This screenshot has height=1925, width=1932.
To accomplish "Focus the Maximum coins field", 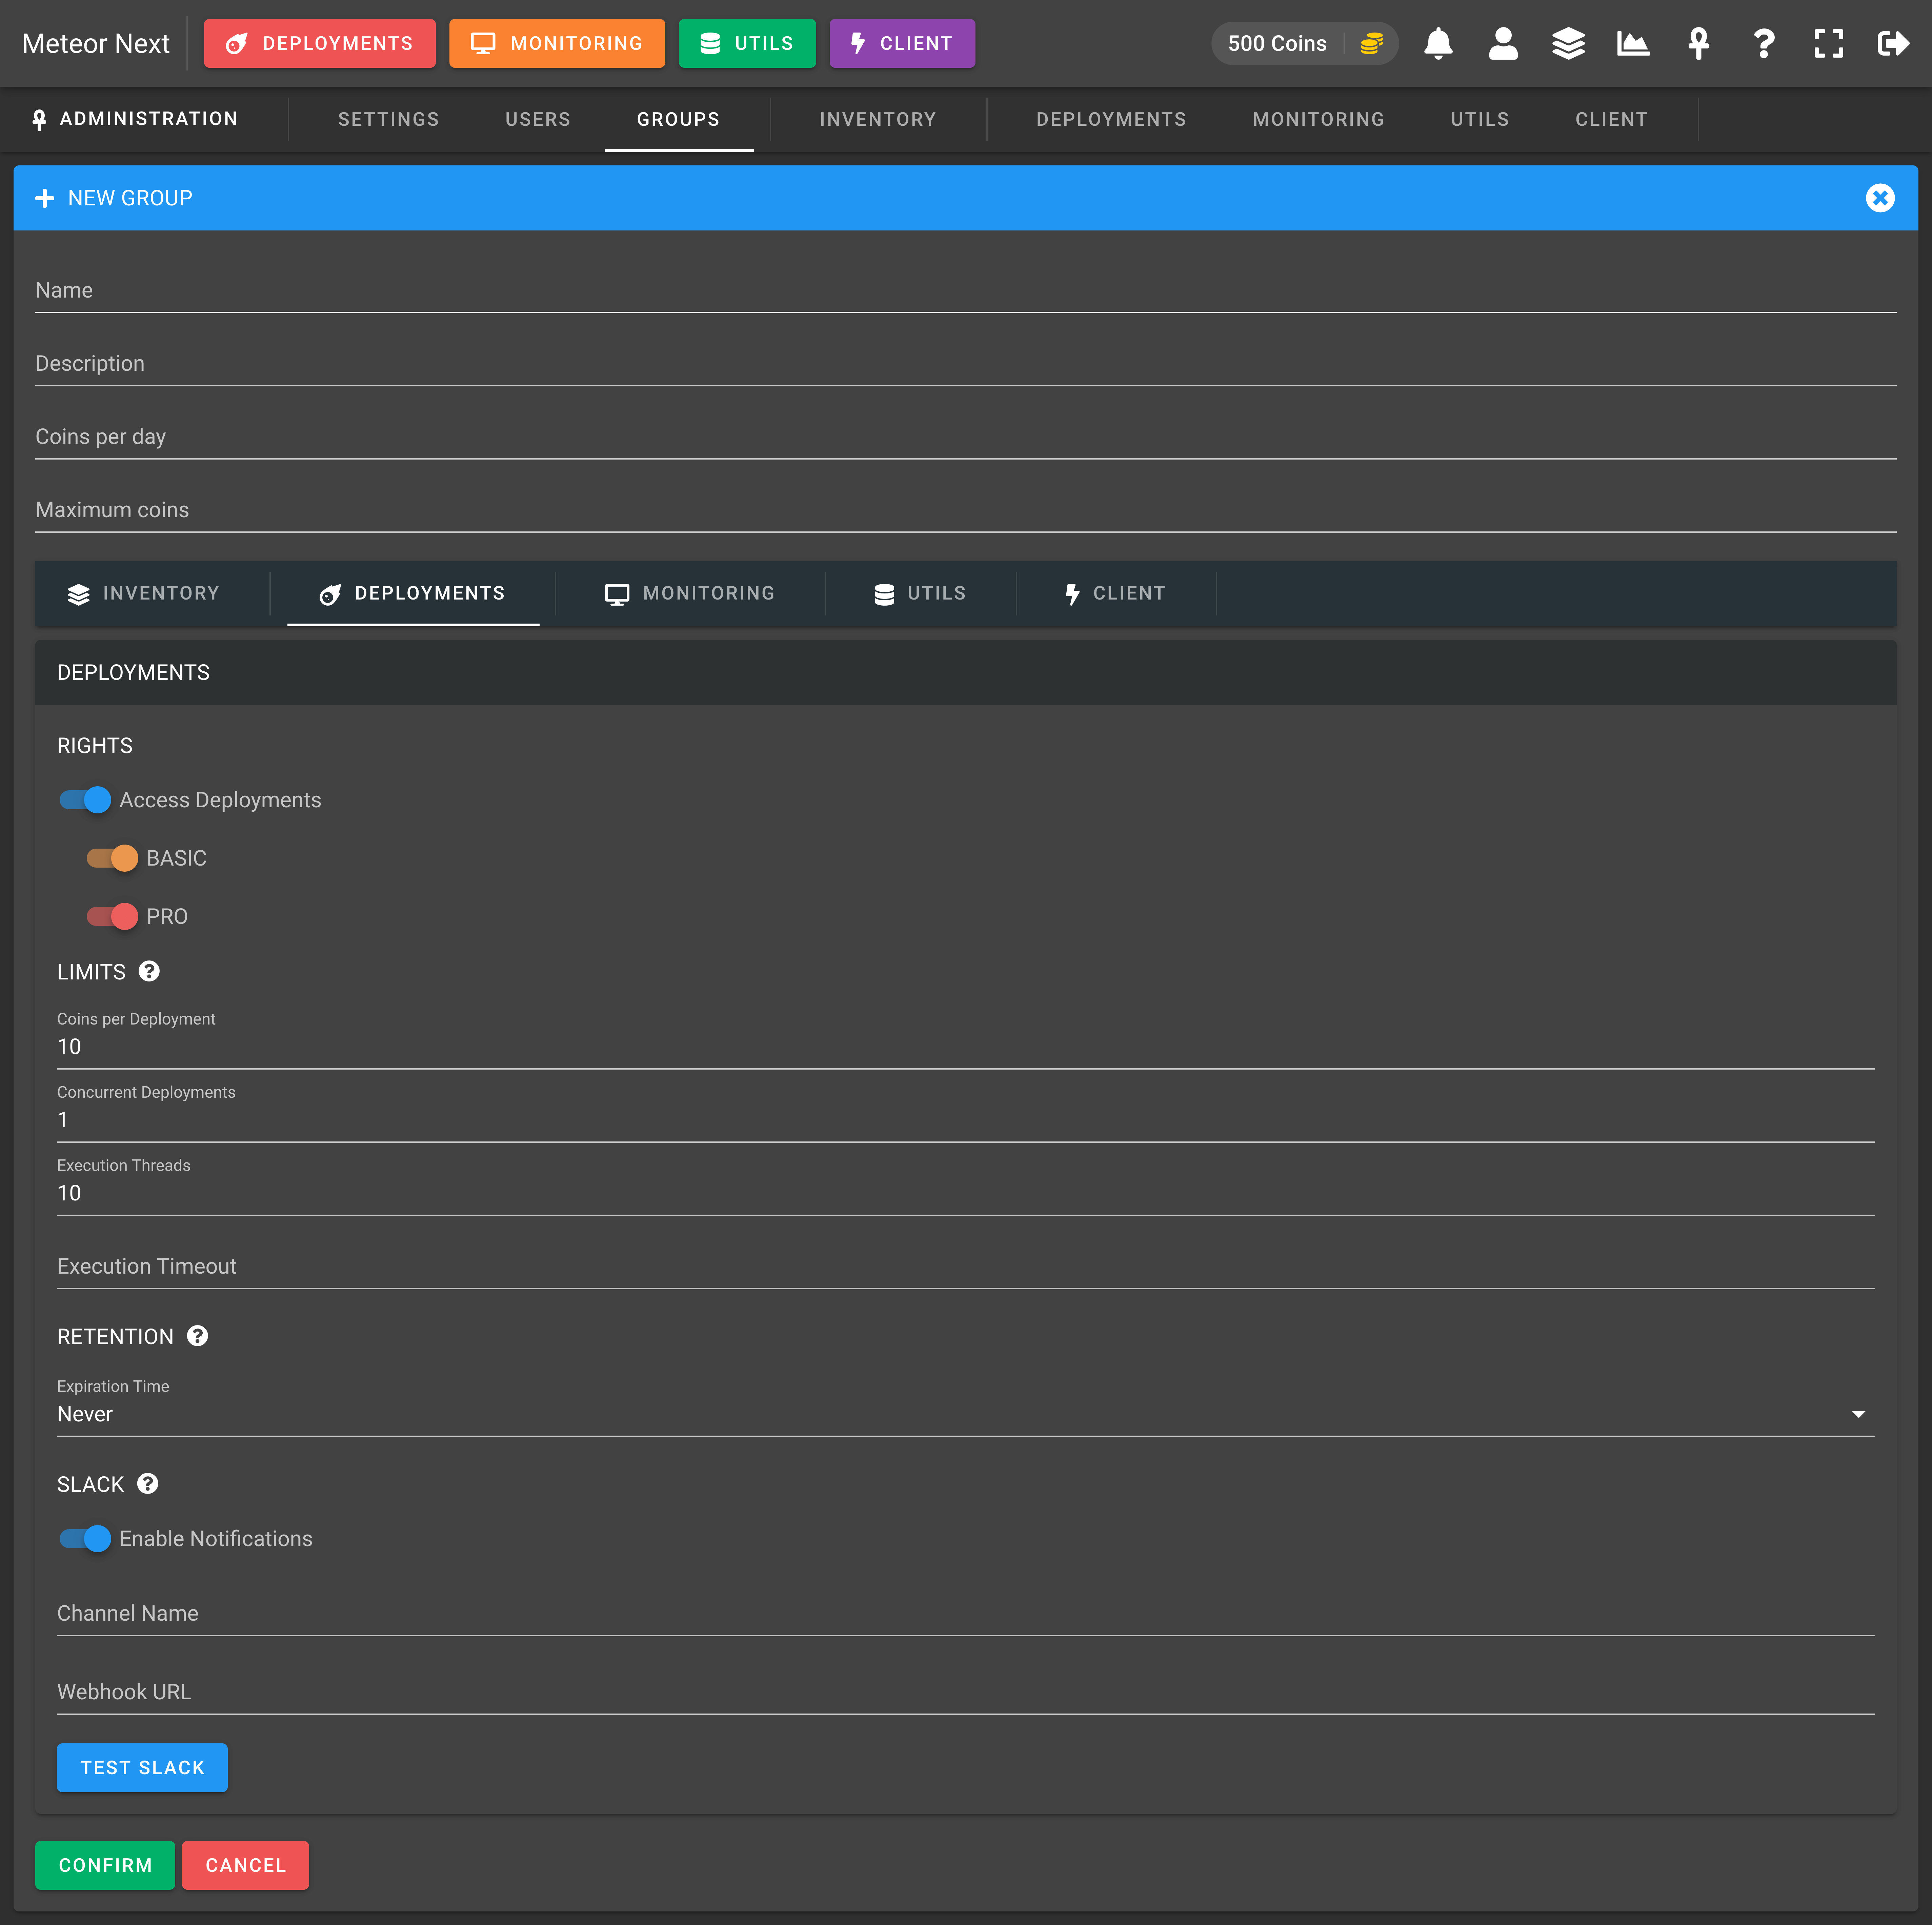I will coord(965,510).
